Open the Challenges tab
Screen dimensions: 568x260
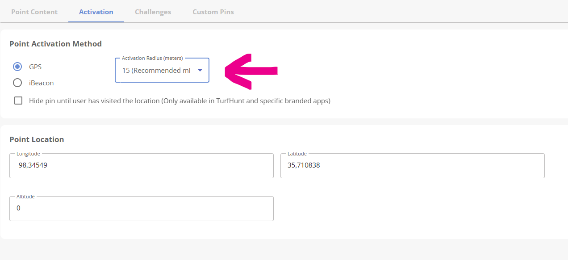(x=153, y=12)
